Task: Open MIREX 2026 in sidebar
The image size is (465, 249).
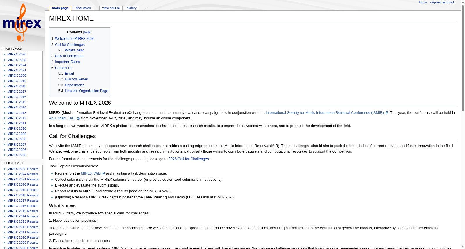Action: (17, 54)
